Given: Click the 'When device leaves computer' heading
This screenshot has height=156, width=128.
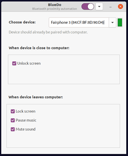Looking at the screenshot, I should tap(36, 97).
